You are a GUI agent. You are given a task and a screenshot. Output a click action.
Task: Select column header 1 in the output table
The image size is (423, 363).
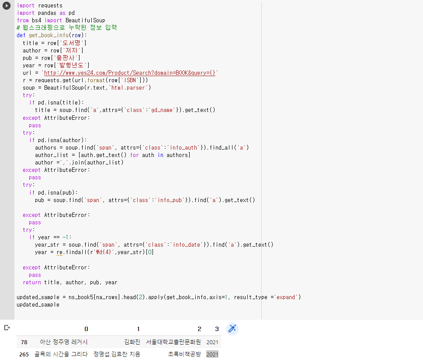coord(138,329)
